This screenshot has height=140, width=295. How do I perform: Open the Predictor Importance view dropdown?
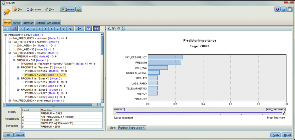point(132,128)
